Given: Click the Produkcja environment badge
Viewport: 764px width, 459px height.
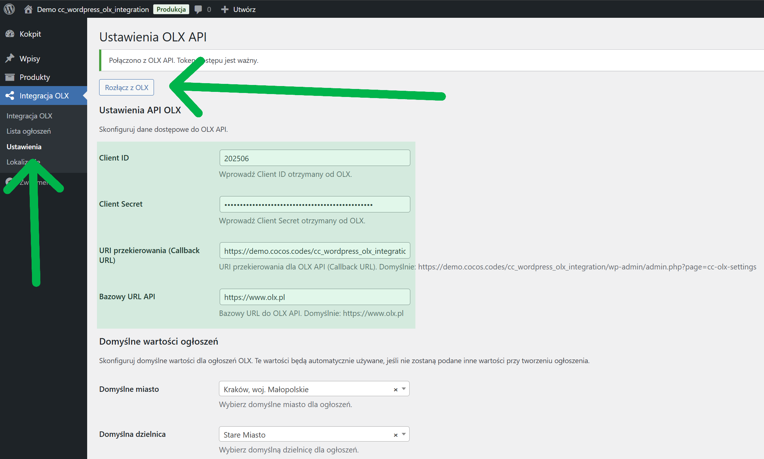Looking at the screenshot, I should coord(171,9).
